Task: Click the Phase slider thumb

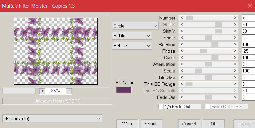Action: [x=203, y=51]
